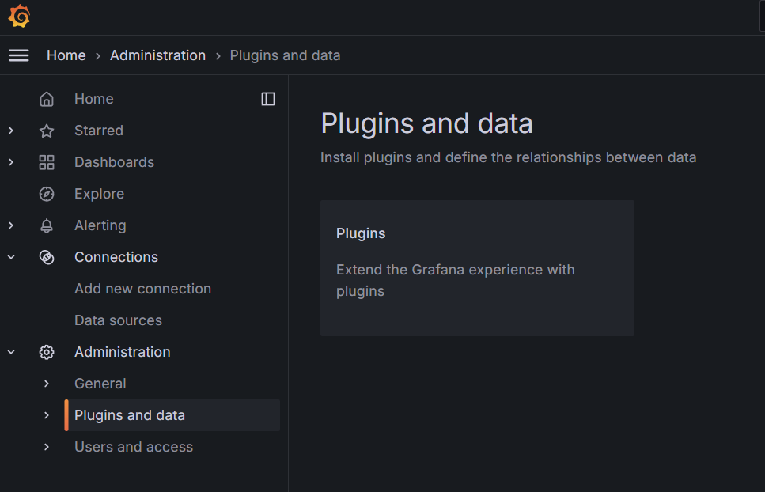The image size is (765, 492).
Task: Collapse the Connections section chevron
Action: (x=11, y=257)
